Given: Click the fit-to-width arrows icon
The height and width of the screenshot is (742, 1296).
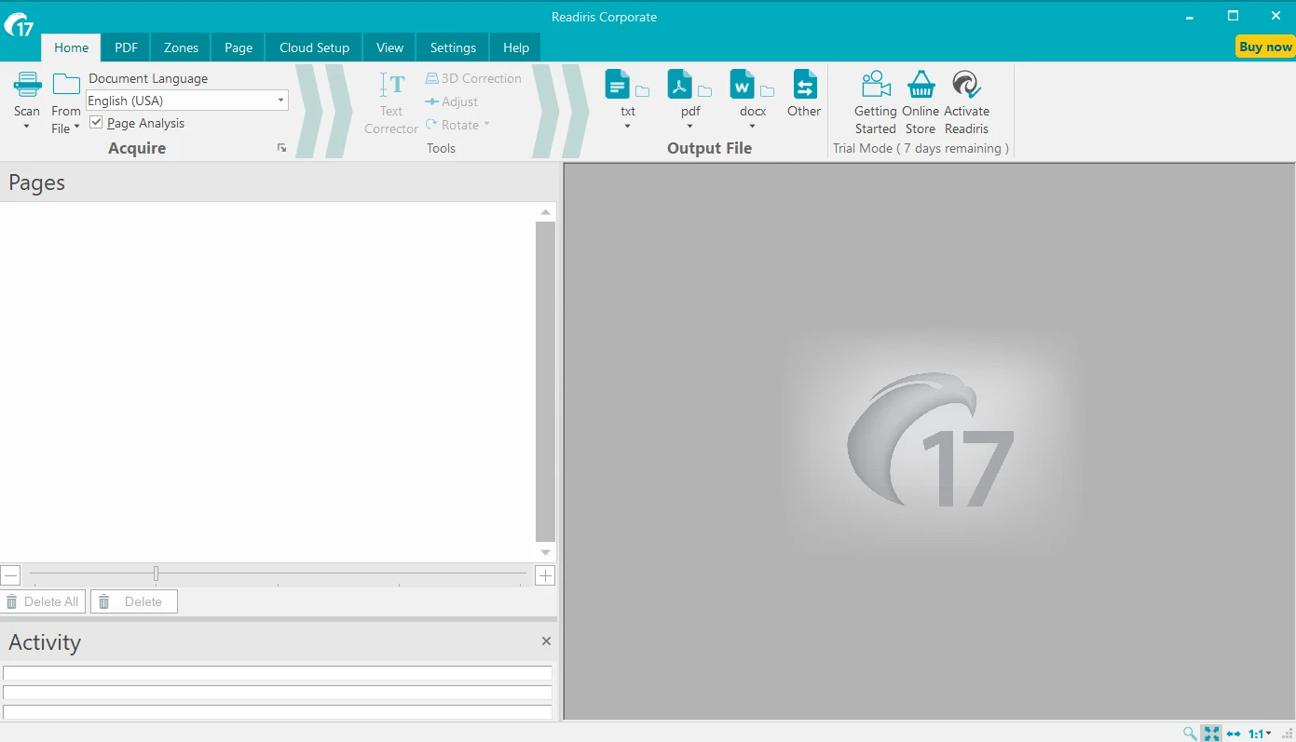Looking at the screenshot, I should coord(1234,734).
